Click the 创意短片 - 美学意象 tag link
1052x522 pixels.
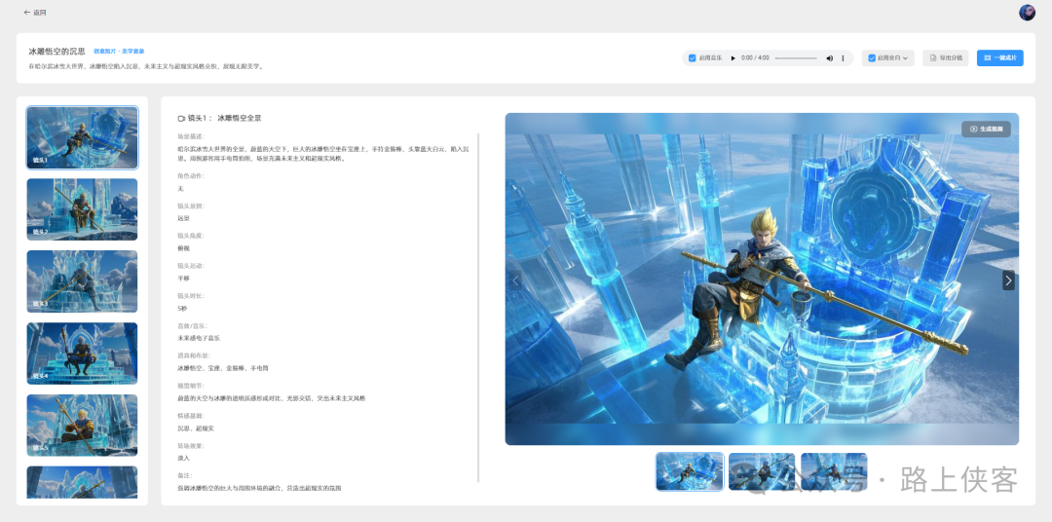119,51
